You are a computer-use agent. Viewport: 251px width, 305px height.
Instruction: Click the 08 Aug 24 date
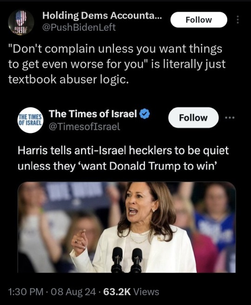pos(73,292)
